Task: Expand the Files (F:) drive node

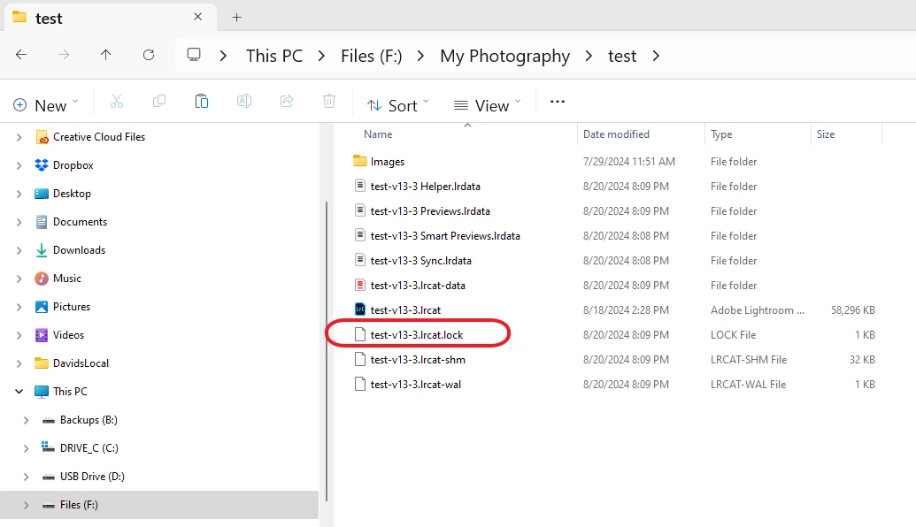Action: (x=26, y=505)
